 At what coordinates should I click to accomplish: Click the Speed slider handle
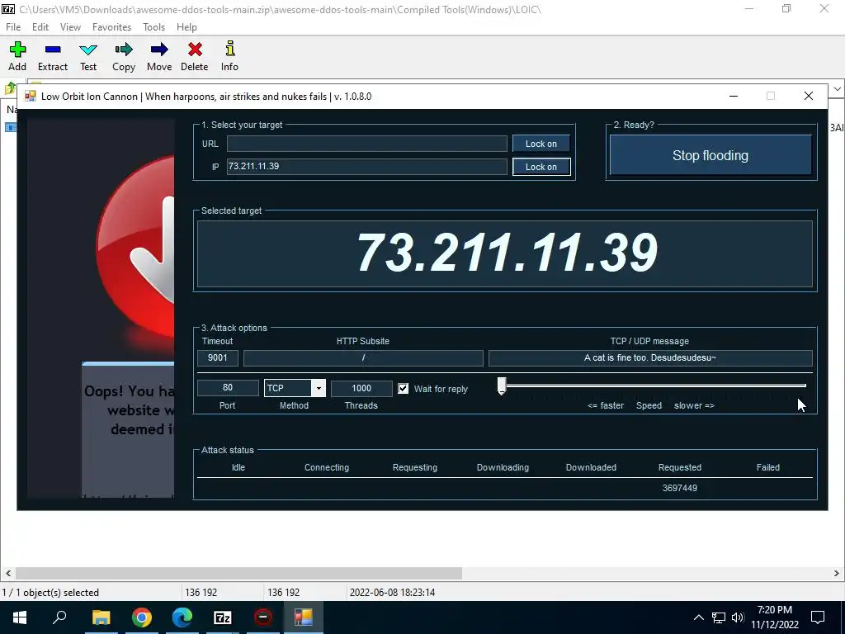(x=502, y=386)
